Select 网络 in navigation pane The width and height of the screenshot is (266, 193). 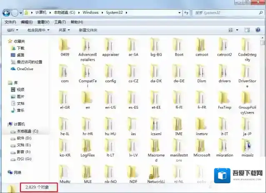(18, 173)
